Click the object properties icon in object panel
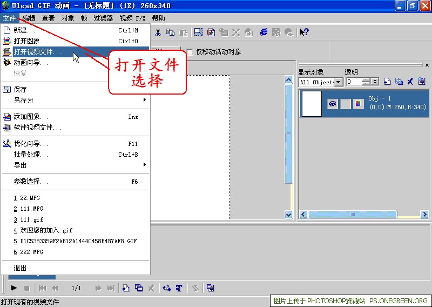 click(x=422, y=82)
